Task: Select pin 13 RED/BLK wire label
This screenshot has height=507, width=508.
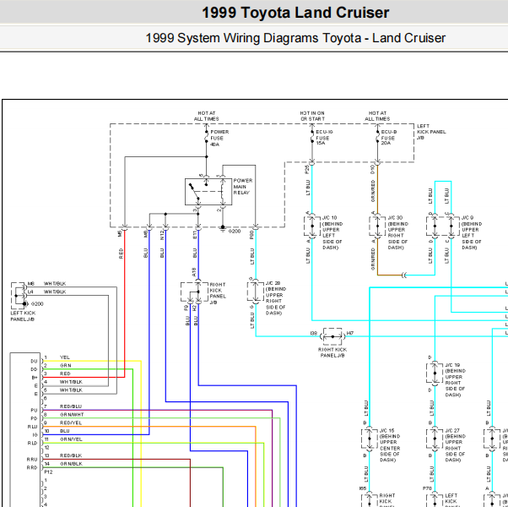Action: pyautogui.click(x=71, y=455)
